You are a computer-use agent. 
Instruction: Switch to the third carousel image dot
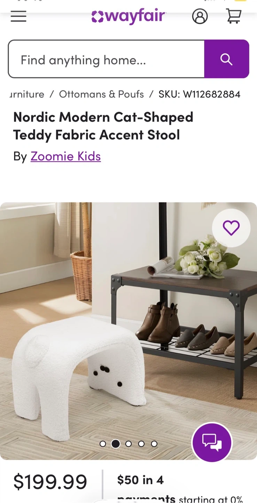(x=128, y=444)
